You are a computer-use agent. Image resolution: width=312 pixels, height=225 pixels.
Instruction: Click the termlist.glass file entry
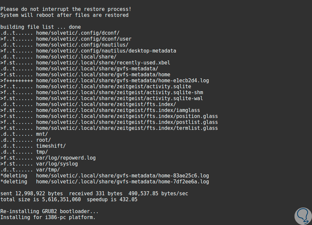pos(127,128)
